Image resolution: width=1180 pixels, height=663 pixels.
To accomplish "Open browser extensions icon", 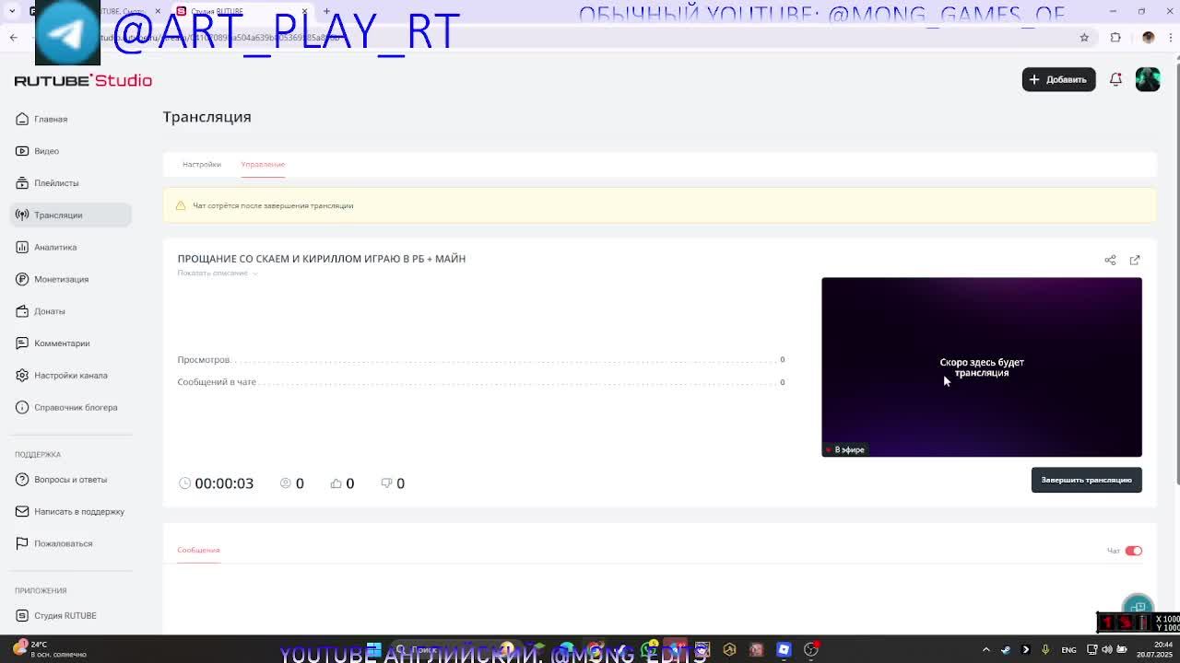I will 1115,38.
